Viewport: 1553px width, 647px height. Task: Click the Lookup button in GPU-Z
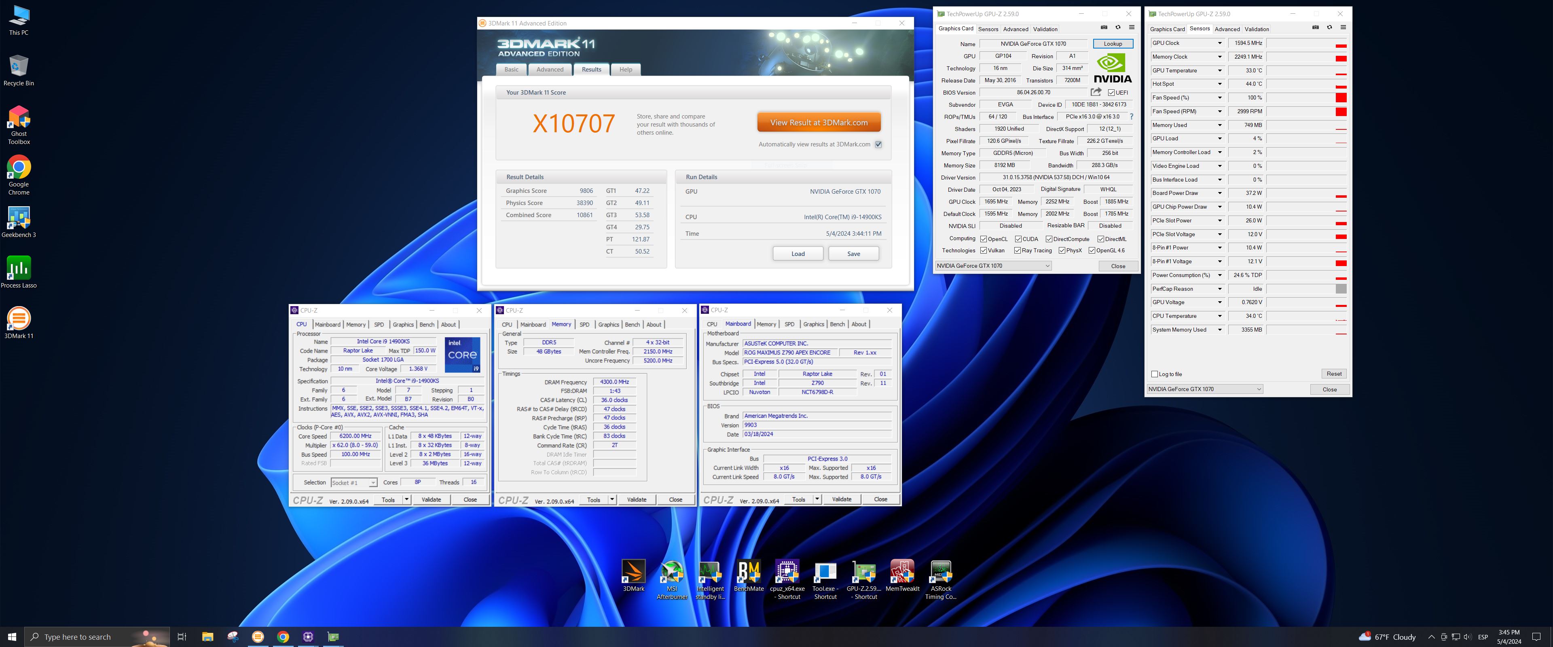[1112, 43]
